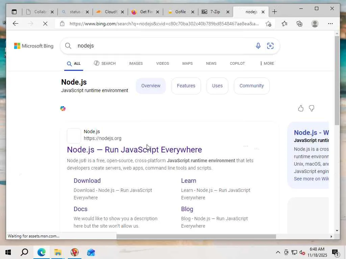Stop loading the page
This screenshot has width=346, height=259.
coord(45,24)
